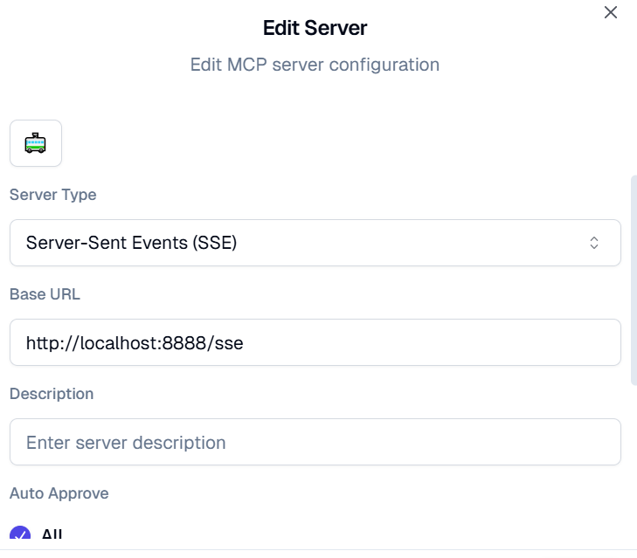Click the Enter server description placeholder
This screenshot has width=637, height=558.
126,442
